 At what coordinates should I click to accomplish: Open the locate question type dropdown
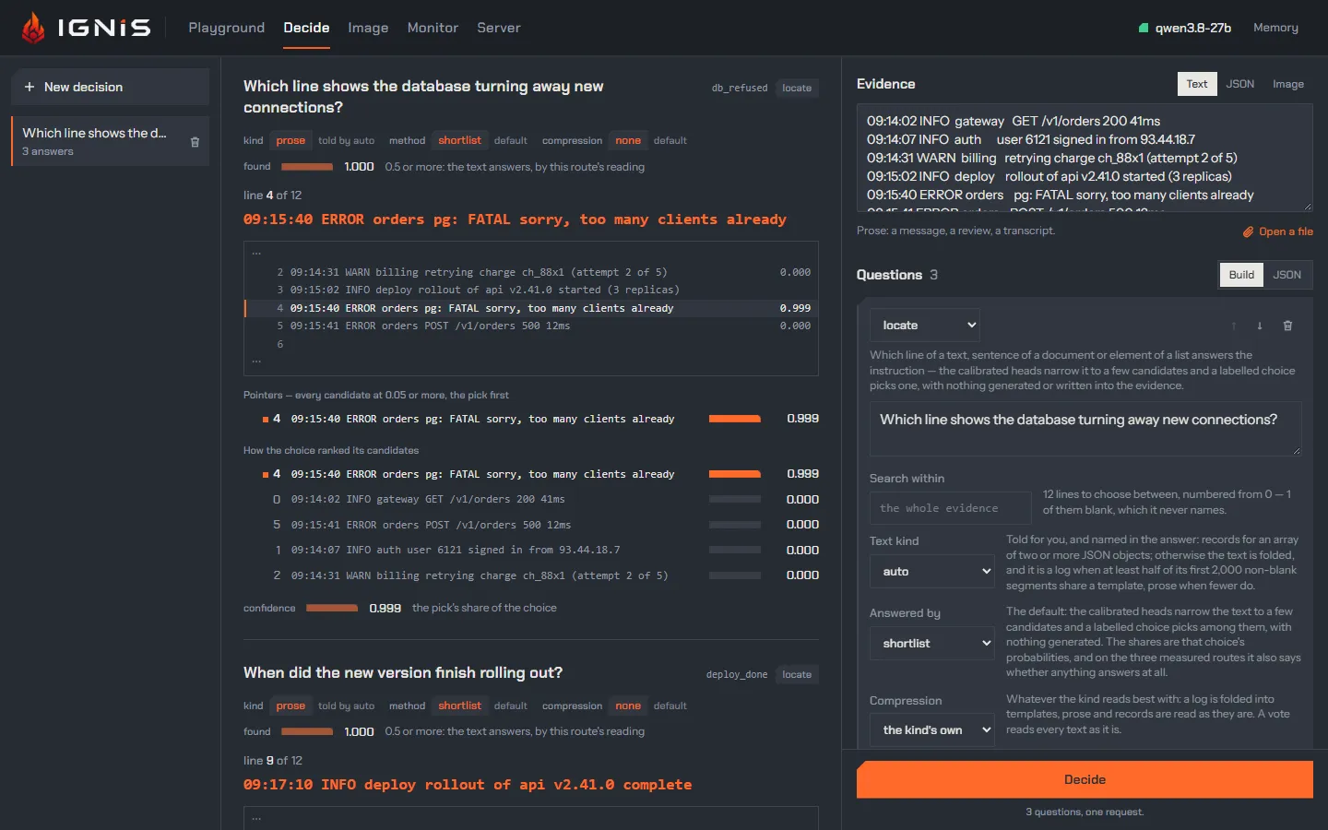point(925,326)
